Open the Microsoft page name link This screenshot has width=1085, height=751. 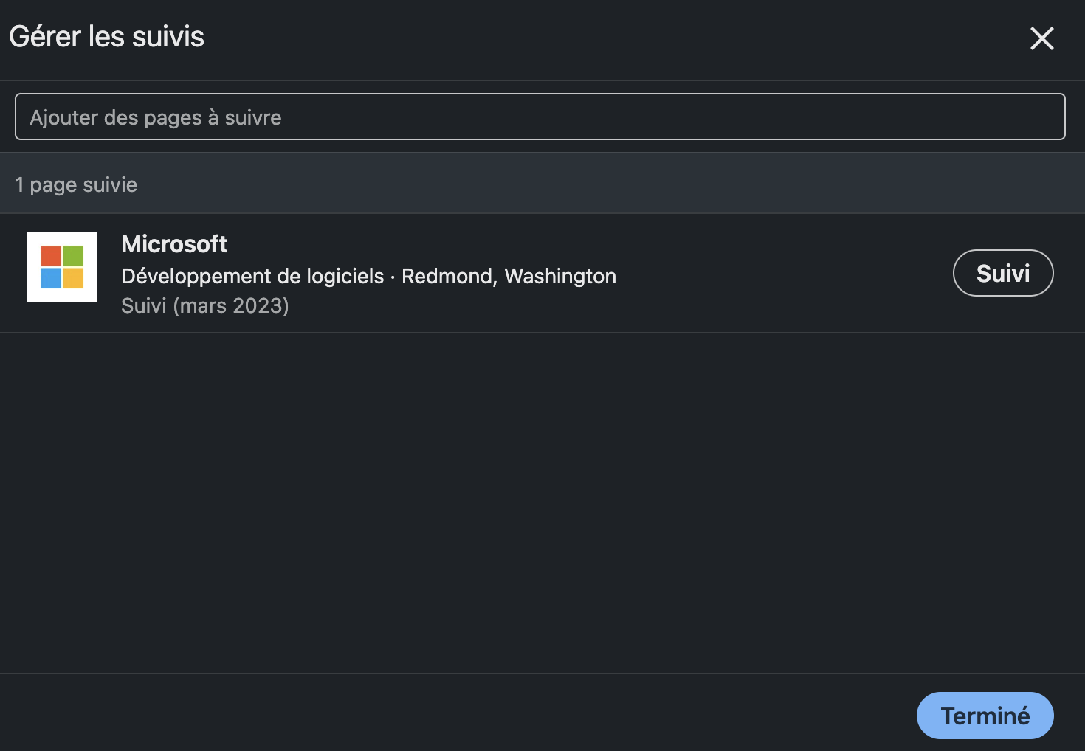pos(174,244)
